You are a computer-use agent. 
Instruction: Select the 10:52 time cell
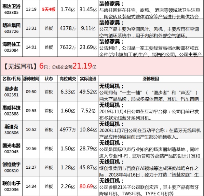[x=31, y=129]
